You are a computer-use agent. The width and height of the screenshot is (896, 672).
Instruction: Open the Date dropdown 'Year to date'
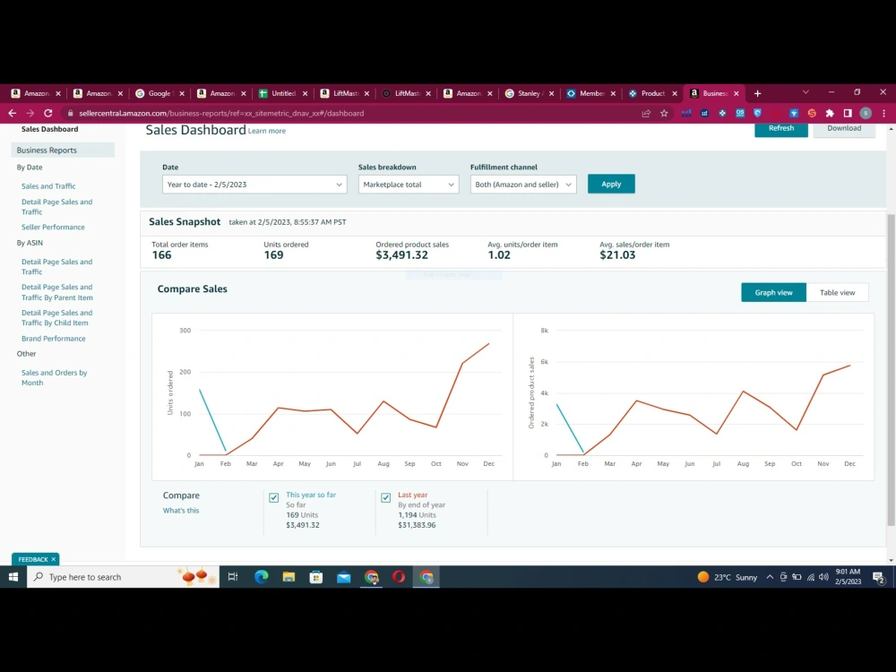point(254,184)
